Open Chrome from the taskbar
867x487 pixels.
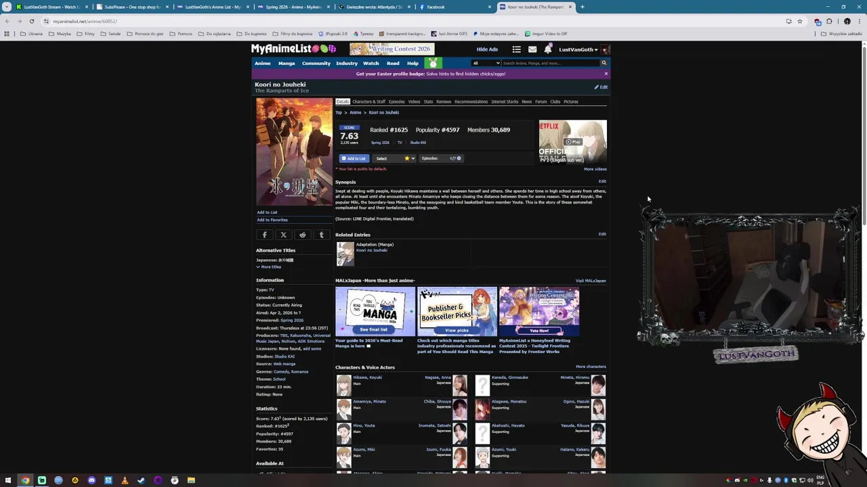tap(25, 480)
